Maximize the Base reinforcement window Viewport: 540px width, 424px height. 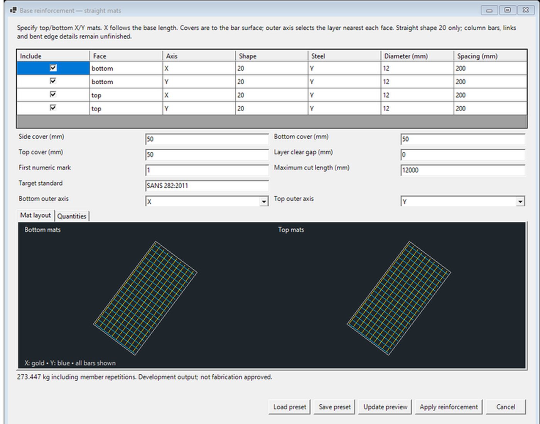coord(508,10)
